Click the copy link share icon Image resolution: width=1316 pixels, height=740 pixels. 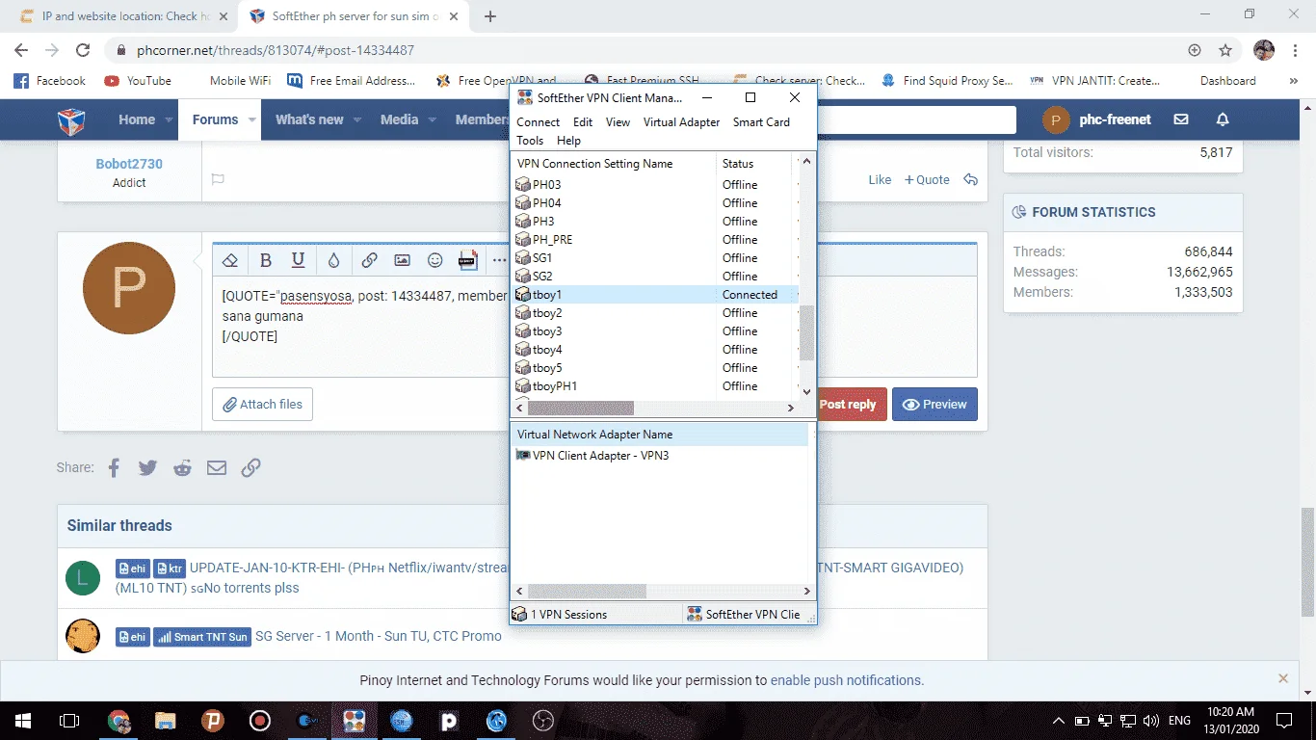(x=250, y=467)
